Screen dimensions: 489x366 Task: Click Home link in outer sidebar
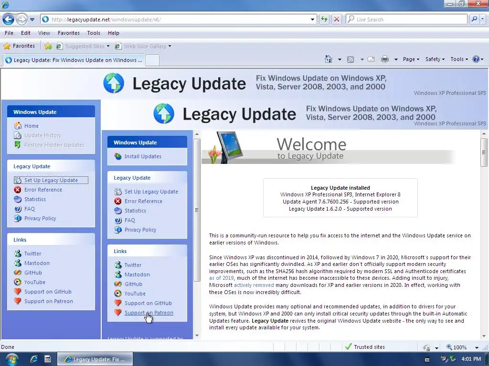click(32, 126)
